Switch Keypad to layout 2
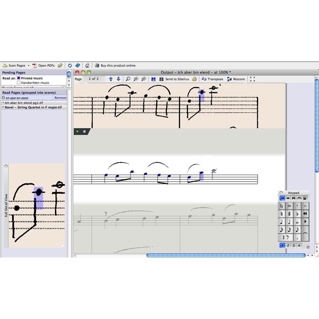 (x=288, y=245)
